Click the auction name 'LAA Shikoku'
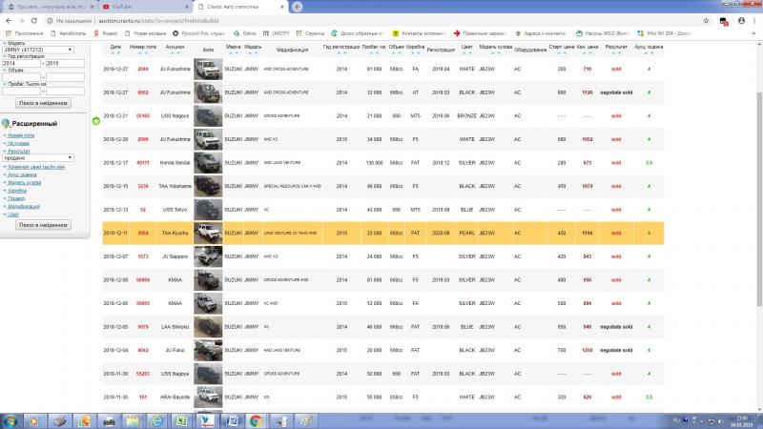763x429 pixels. point(175,327)
